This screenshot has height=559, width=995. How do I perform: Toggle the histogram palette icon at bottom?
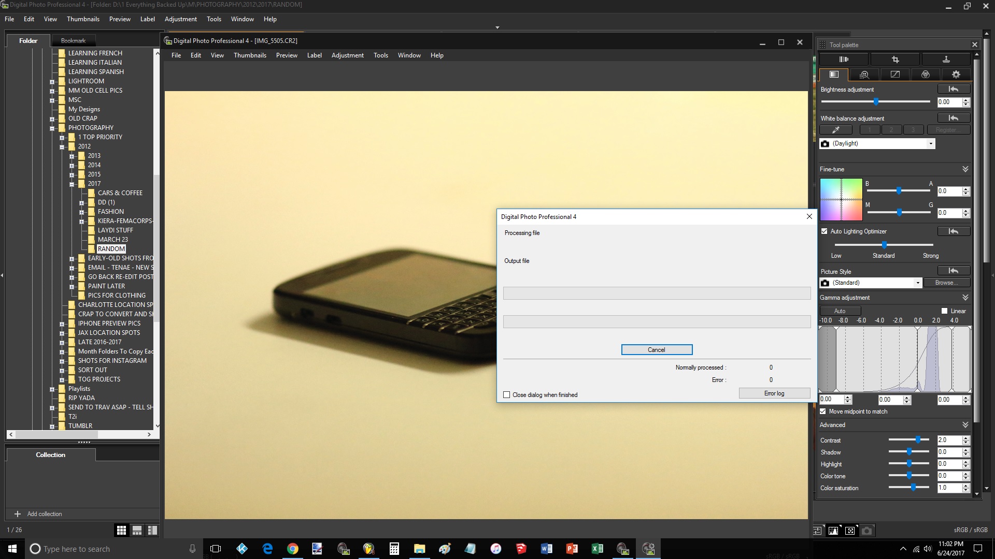tap(833, 531)
